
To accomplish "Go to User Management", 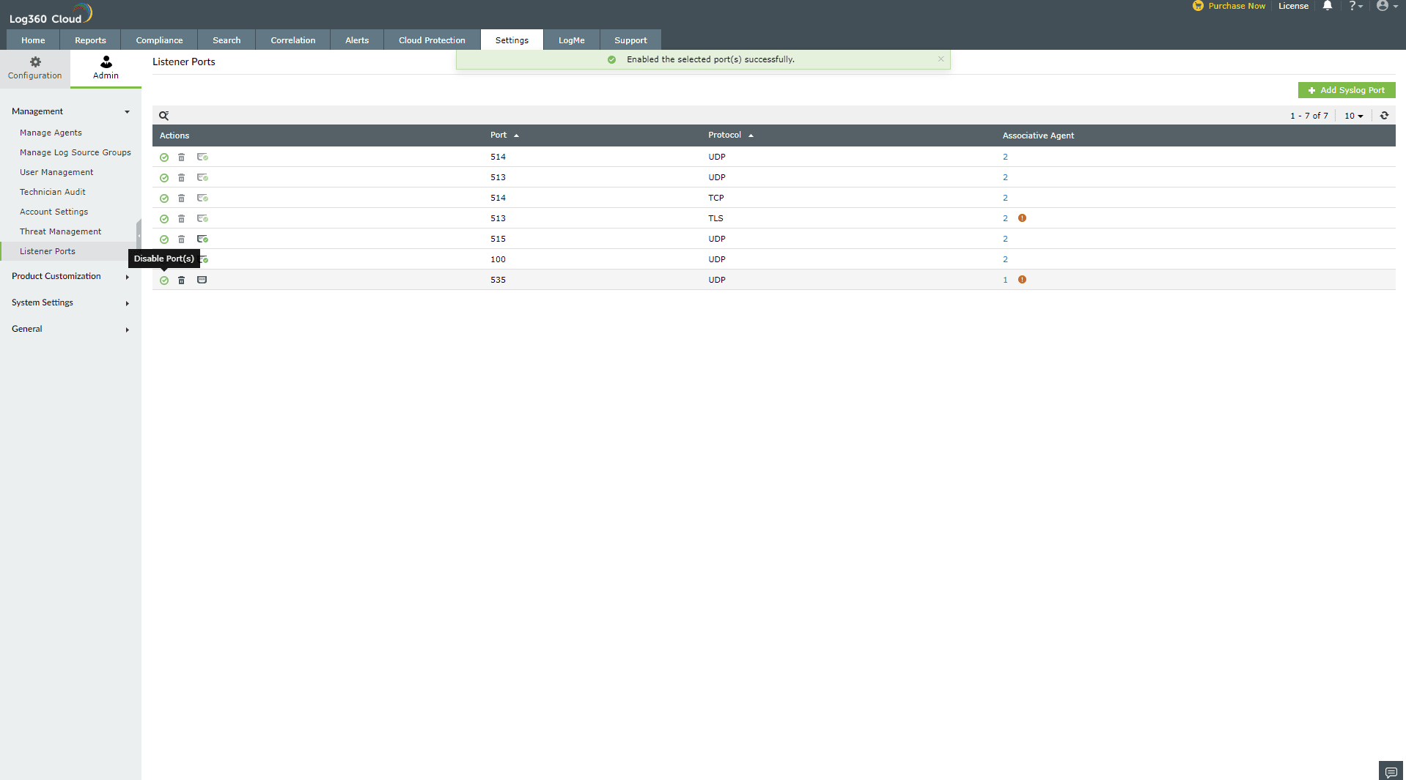I will click(56, 172).
